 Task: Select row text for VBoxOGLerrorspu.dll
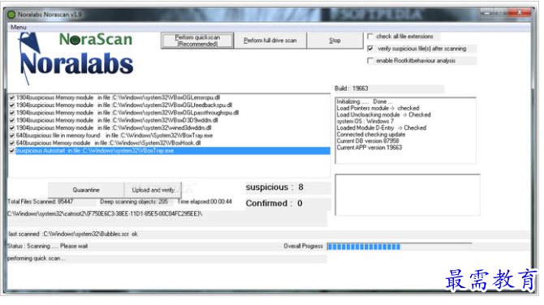(119, 97)
